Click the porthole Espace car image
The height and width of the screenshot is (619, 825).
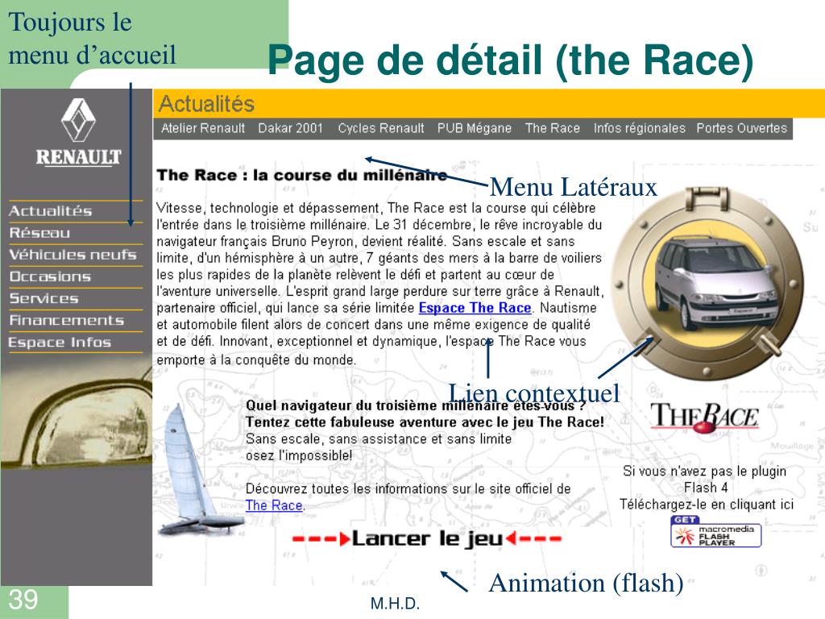707,285
